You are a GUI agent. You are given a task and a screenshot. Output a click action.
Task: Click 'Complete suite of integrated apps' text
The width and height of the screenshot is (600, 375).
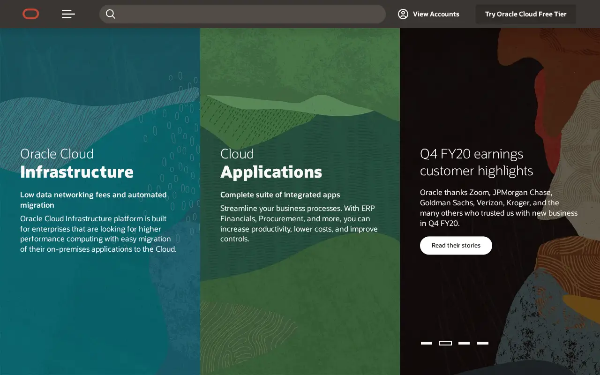(x=280, y=195)
